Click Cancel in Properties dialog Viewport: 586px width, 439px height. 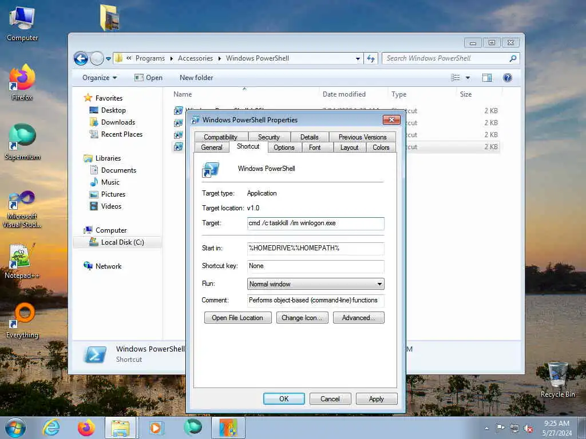[x=330, y=398]
